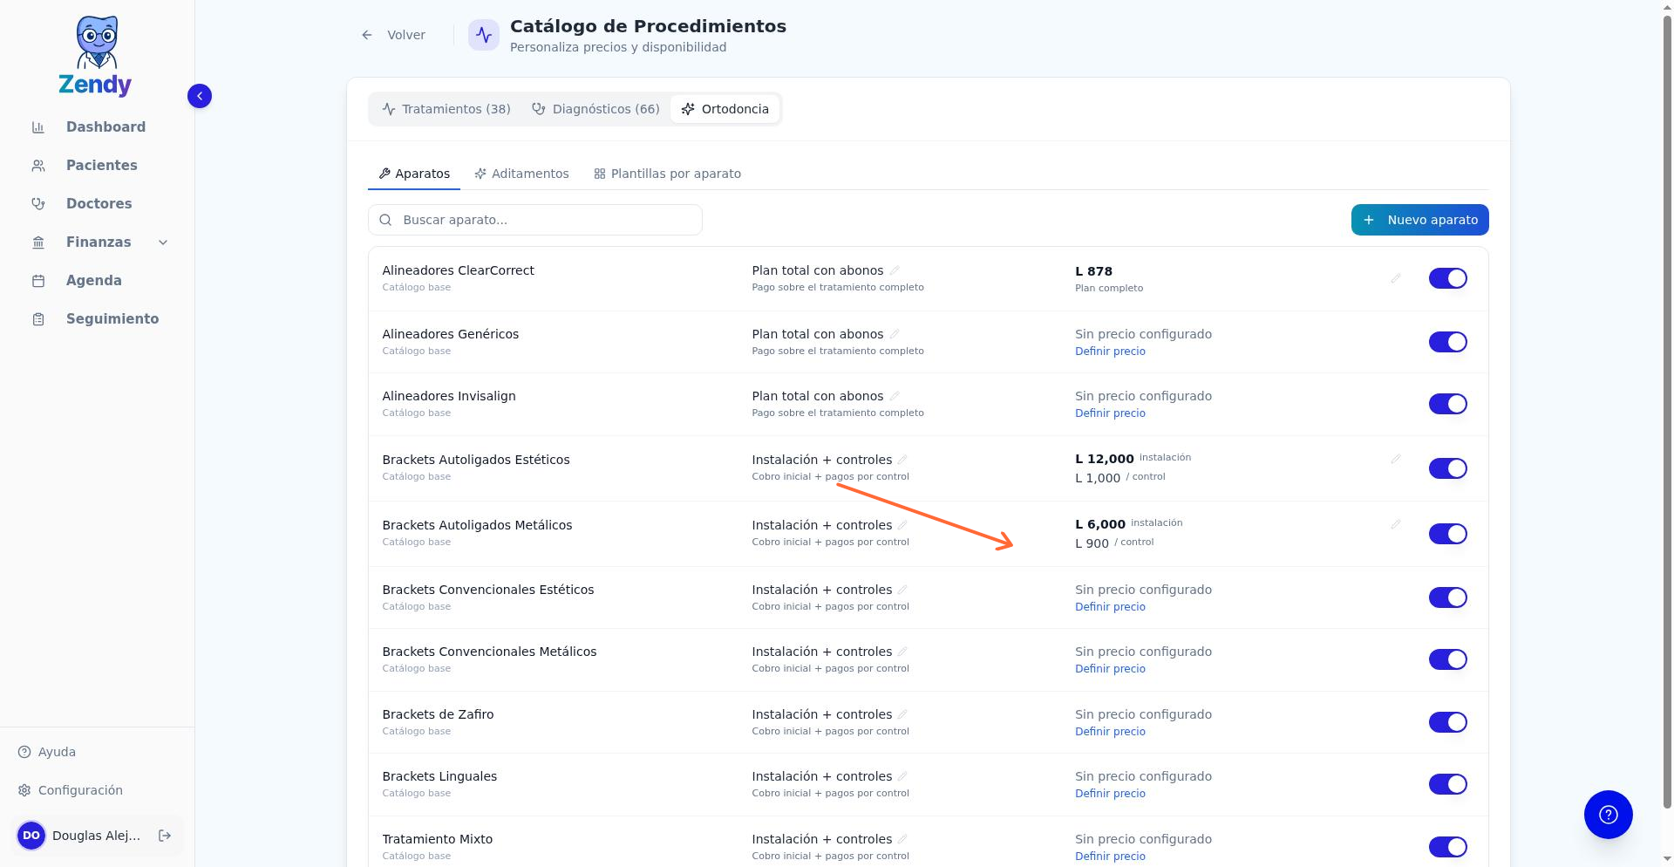This screenshot has width=1674, height=867.
Task: Go back with the Volver arrow
Action: (x=393, y=35)
